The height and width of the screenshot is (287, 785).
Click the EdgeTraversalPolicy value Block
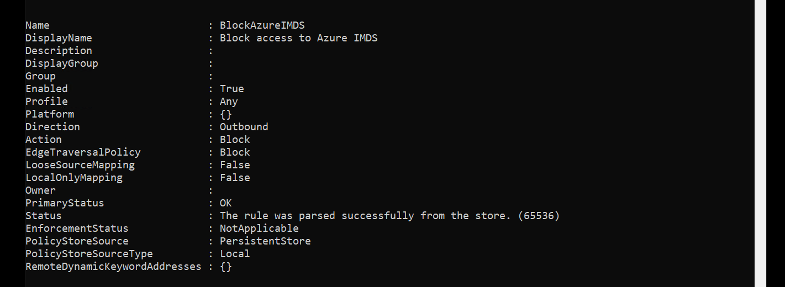tap(235, 152)
